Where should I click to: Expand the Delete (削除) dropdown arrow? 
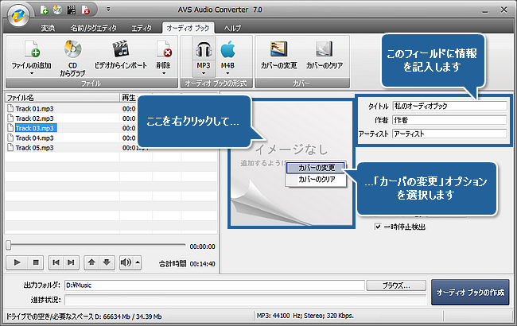162,73
